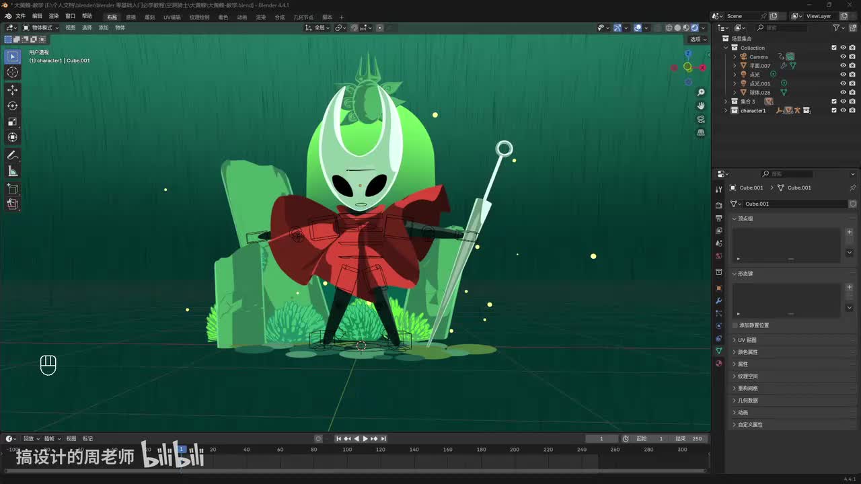Switch to the UV编辑 workspace tab
Viewport: 861px width, 484px height.
click(172, 17)
